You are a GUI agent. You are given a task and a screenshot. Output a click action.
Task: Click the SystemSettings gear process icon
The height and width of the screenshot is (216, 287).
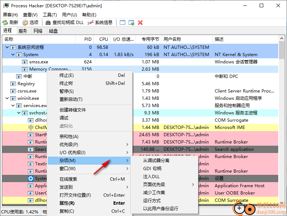31,178
